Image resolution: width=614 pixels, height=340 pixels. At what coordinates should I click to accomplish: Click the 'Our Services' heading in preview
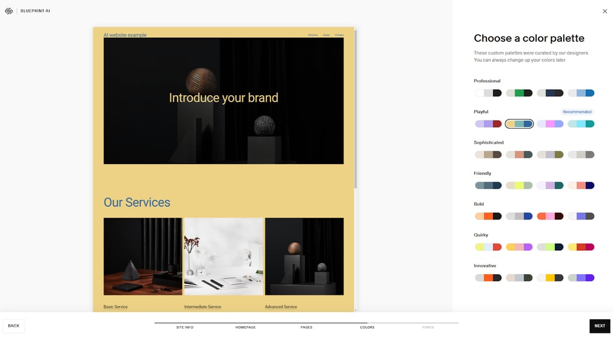coord(137,202)
